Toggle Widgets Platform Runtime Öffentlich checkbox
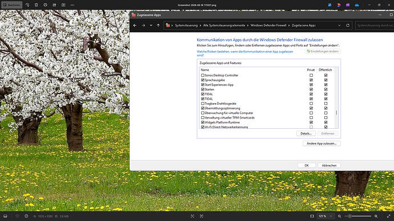This screenshot has width=394, height=221. [326, 122]
